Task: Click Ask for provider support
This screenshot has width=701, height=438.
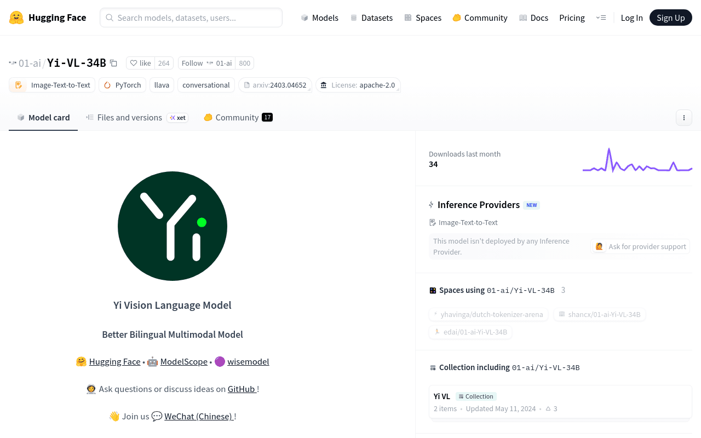Action: click(x=640, y=246)
